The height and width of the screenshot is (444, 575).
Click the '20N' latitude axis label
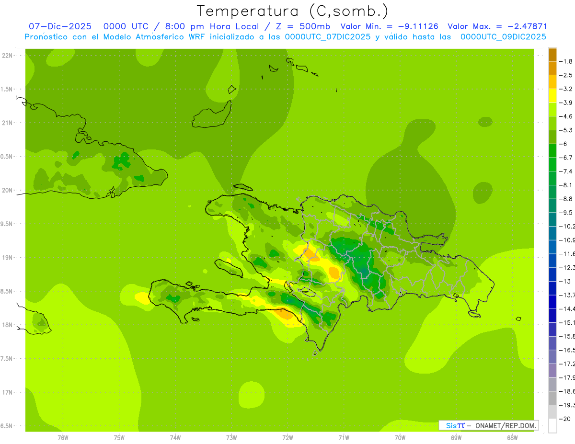point(7,190)
